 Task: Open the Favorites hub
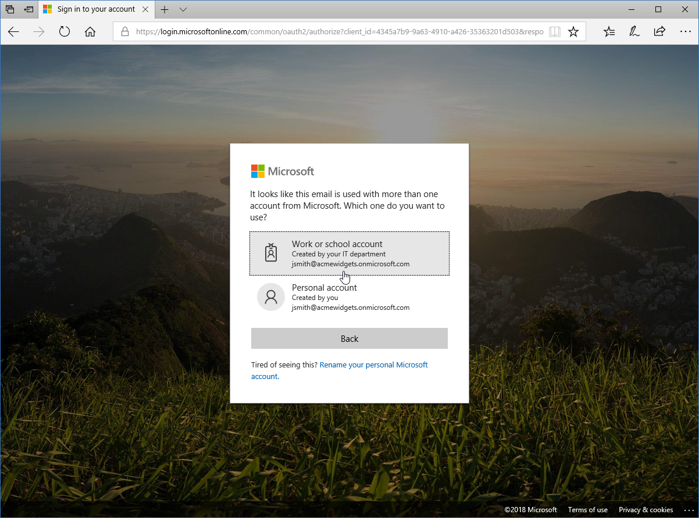click(x=609, y=31)
